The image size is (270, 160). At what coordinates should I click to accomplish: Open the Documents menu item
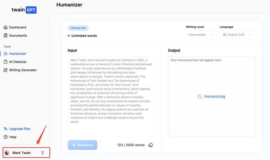18,36
